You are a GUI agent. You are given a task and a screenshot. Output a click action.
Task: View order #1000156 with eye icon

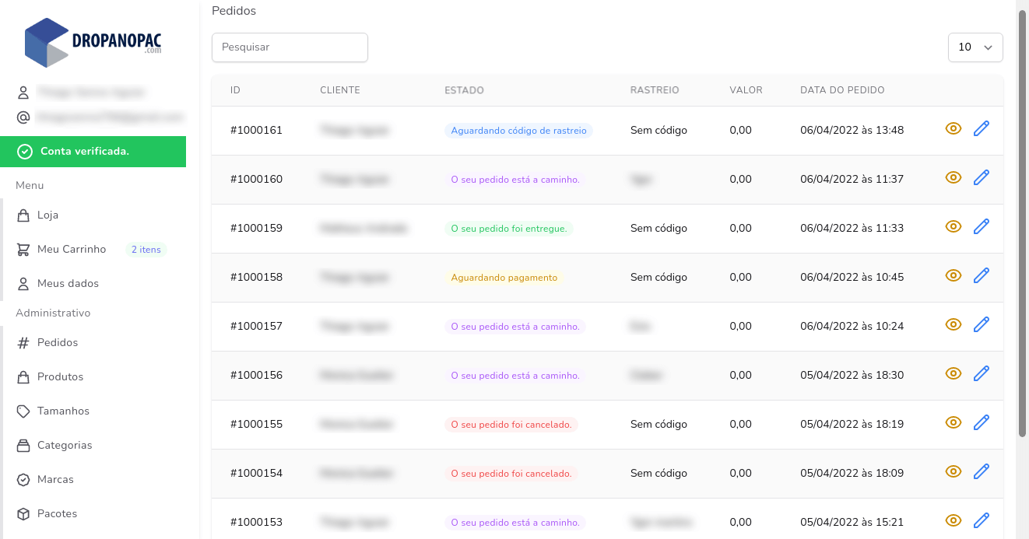[x=953, y=374]
